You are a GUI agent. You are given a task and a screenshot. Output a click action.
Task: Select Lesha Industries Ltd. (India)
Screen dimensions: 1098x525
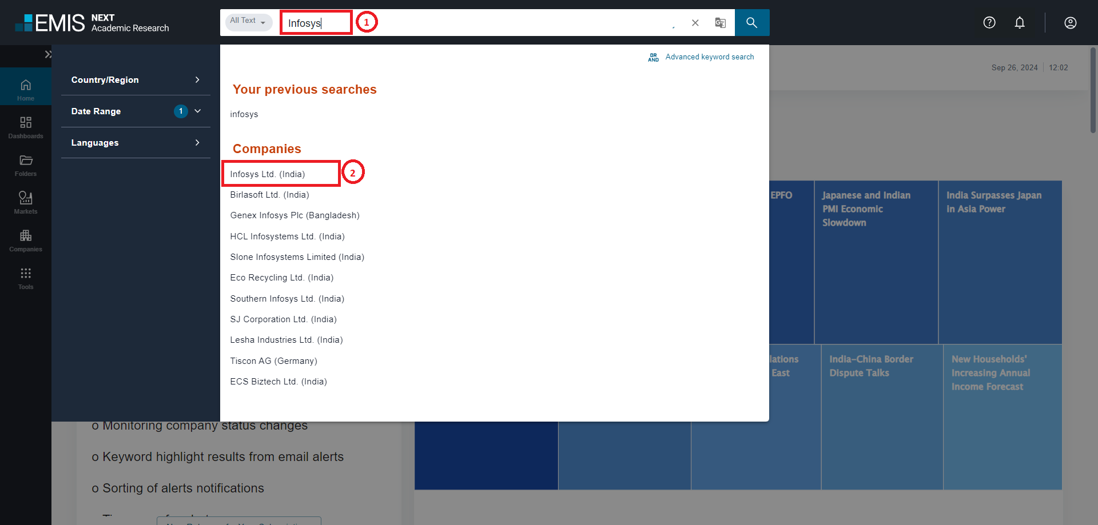(x=287, y=340)
